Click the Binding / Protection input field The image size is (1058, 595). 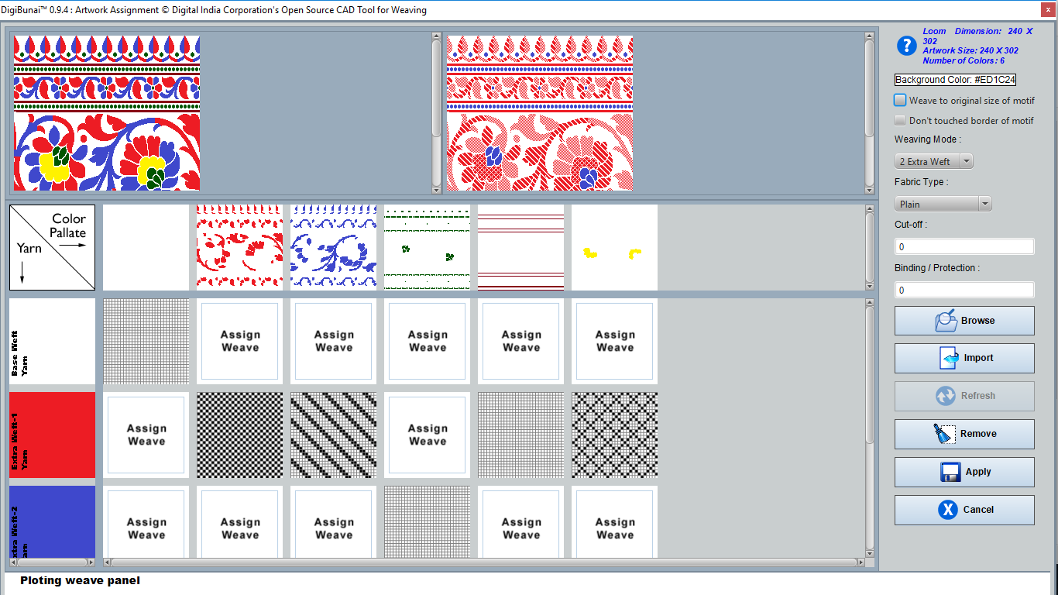tap(964, 290)
